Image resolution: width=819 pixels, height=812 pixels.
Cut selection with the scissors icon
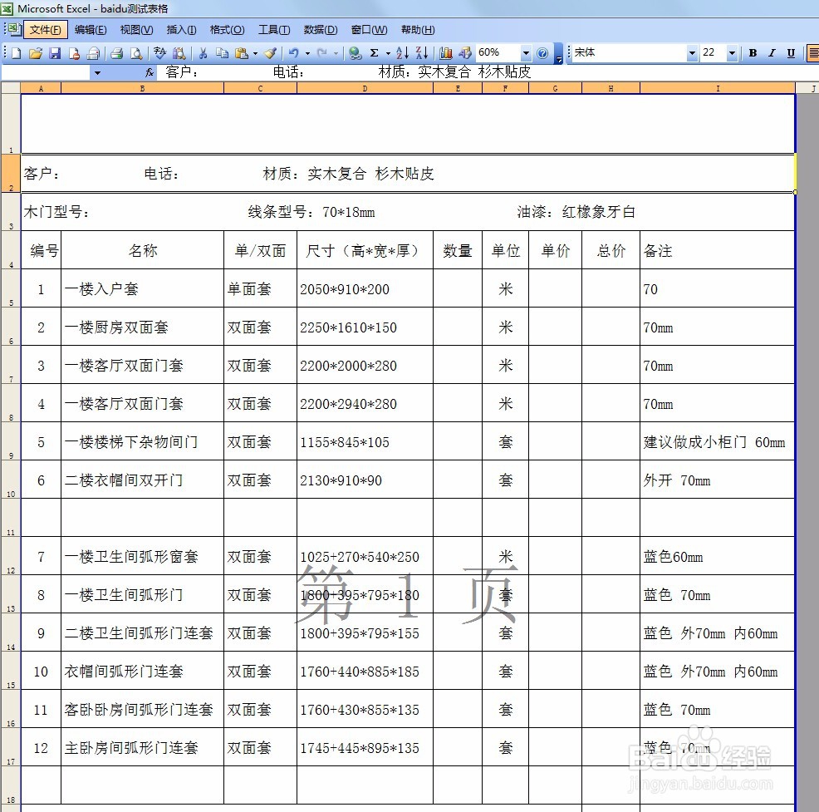204,52
